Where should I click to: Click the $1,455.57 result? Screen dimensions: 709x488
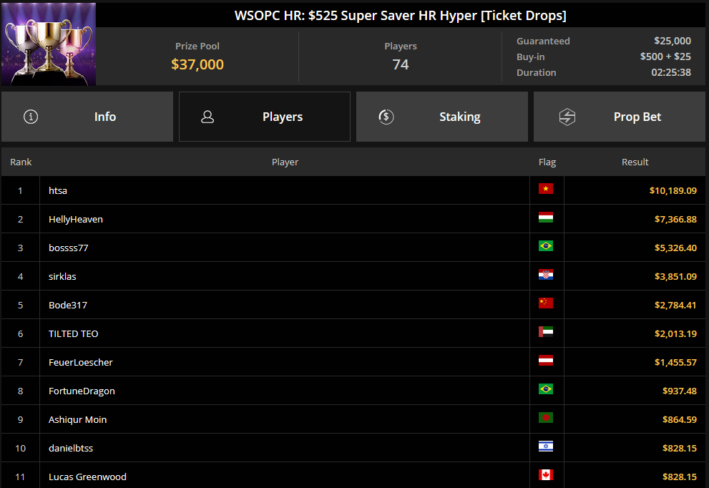[675, 362]
